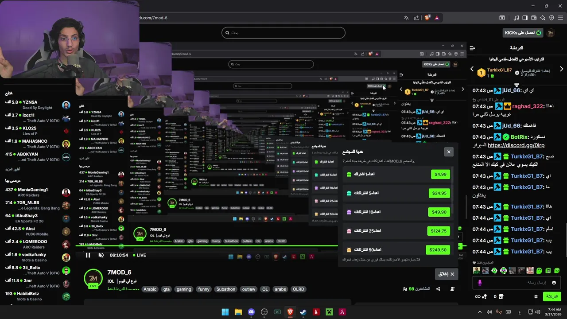567x319 pixels.
Task: Open Brave Shields icon in address bar
Action: [x=427, y=18]
